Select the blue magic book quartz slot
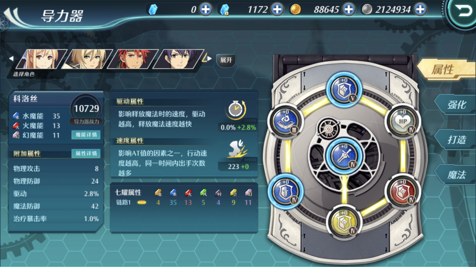476x267 pixels. (286, 122)
